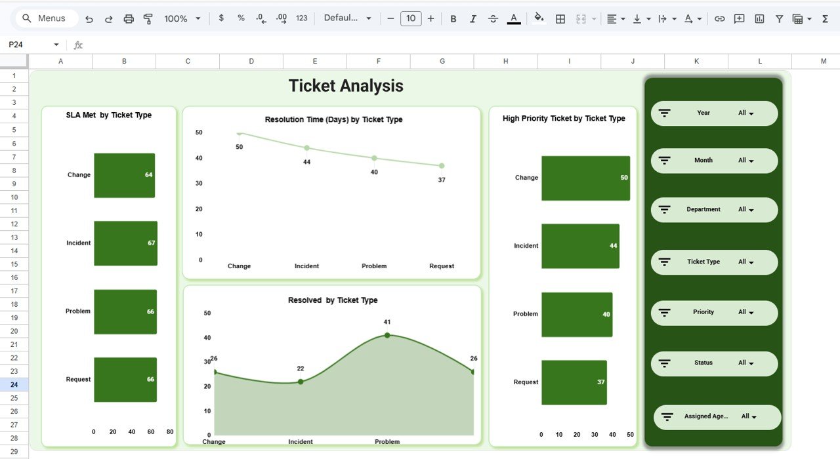Open the text color picker
Screen dimensions: 840x459
513,18
